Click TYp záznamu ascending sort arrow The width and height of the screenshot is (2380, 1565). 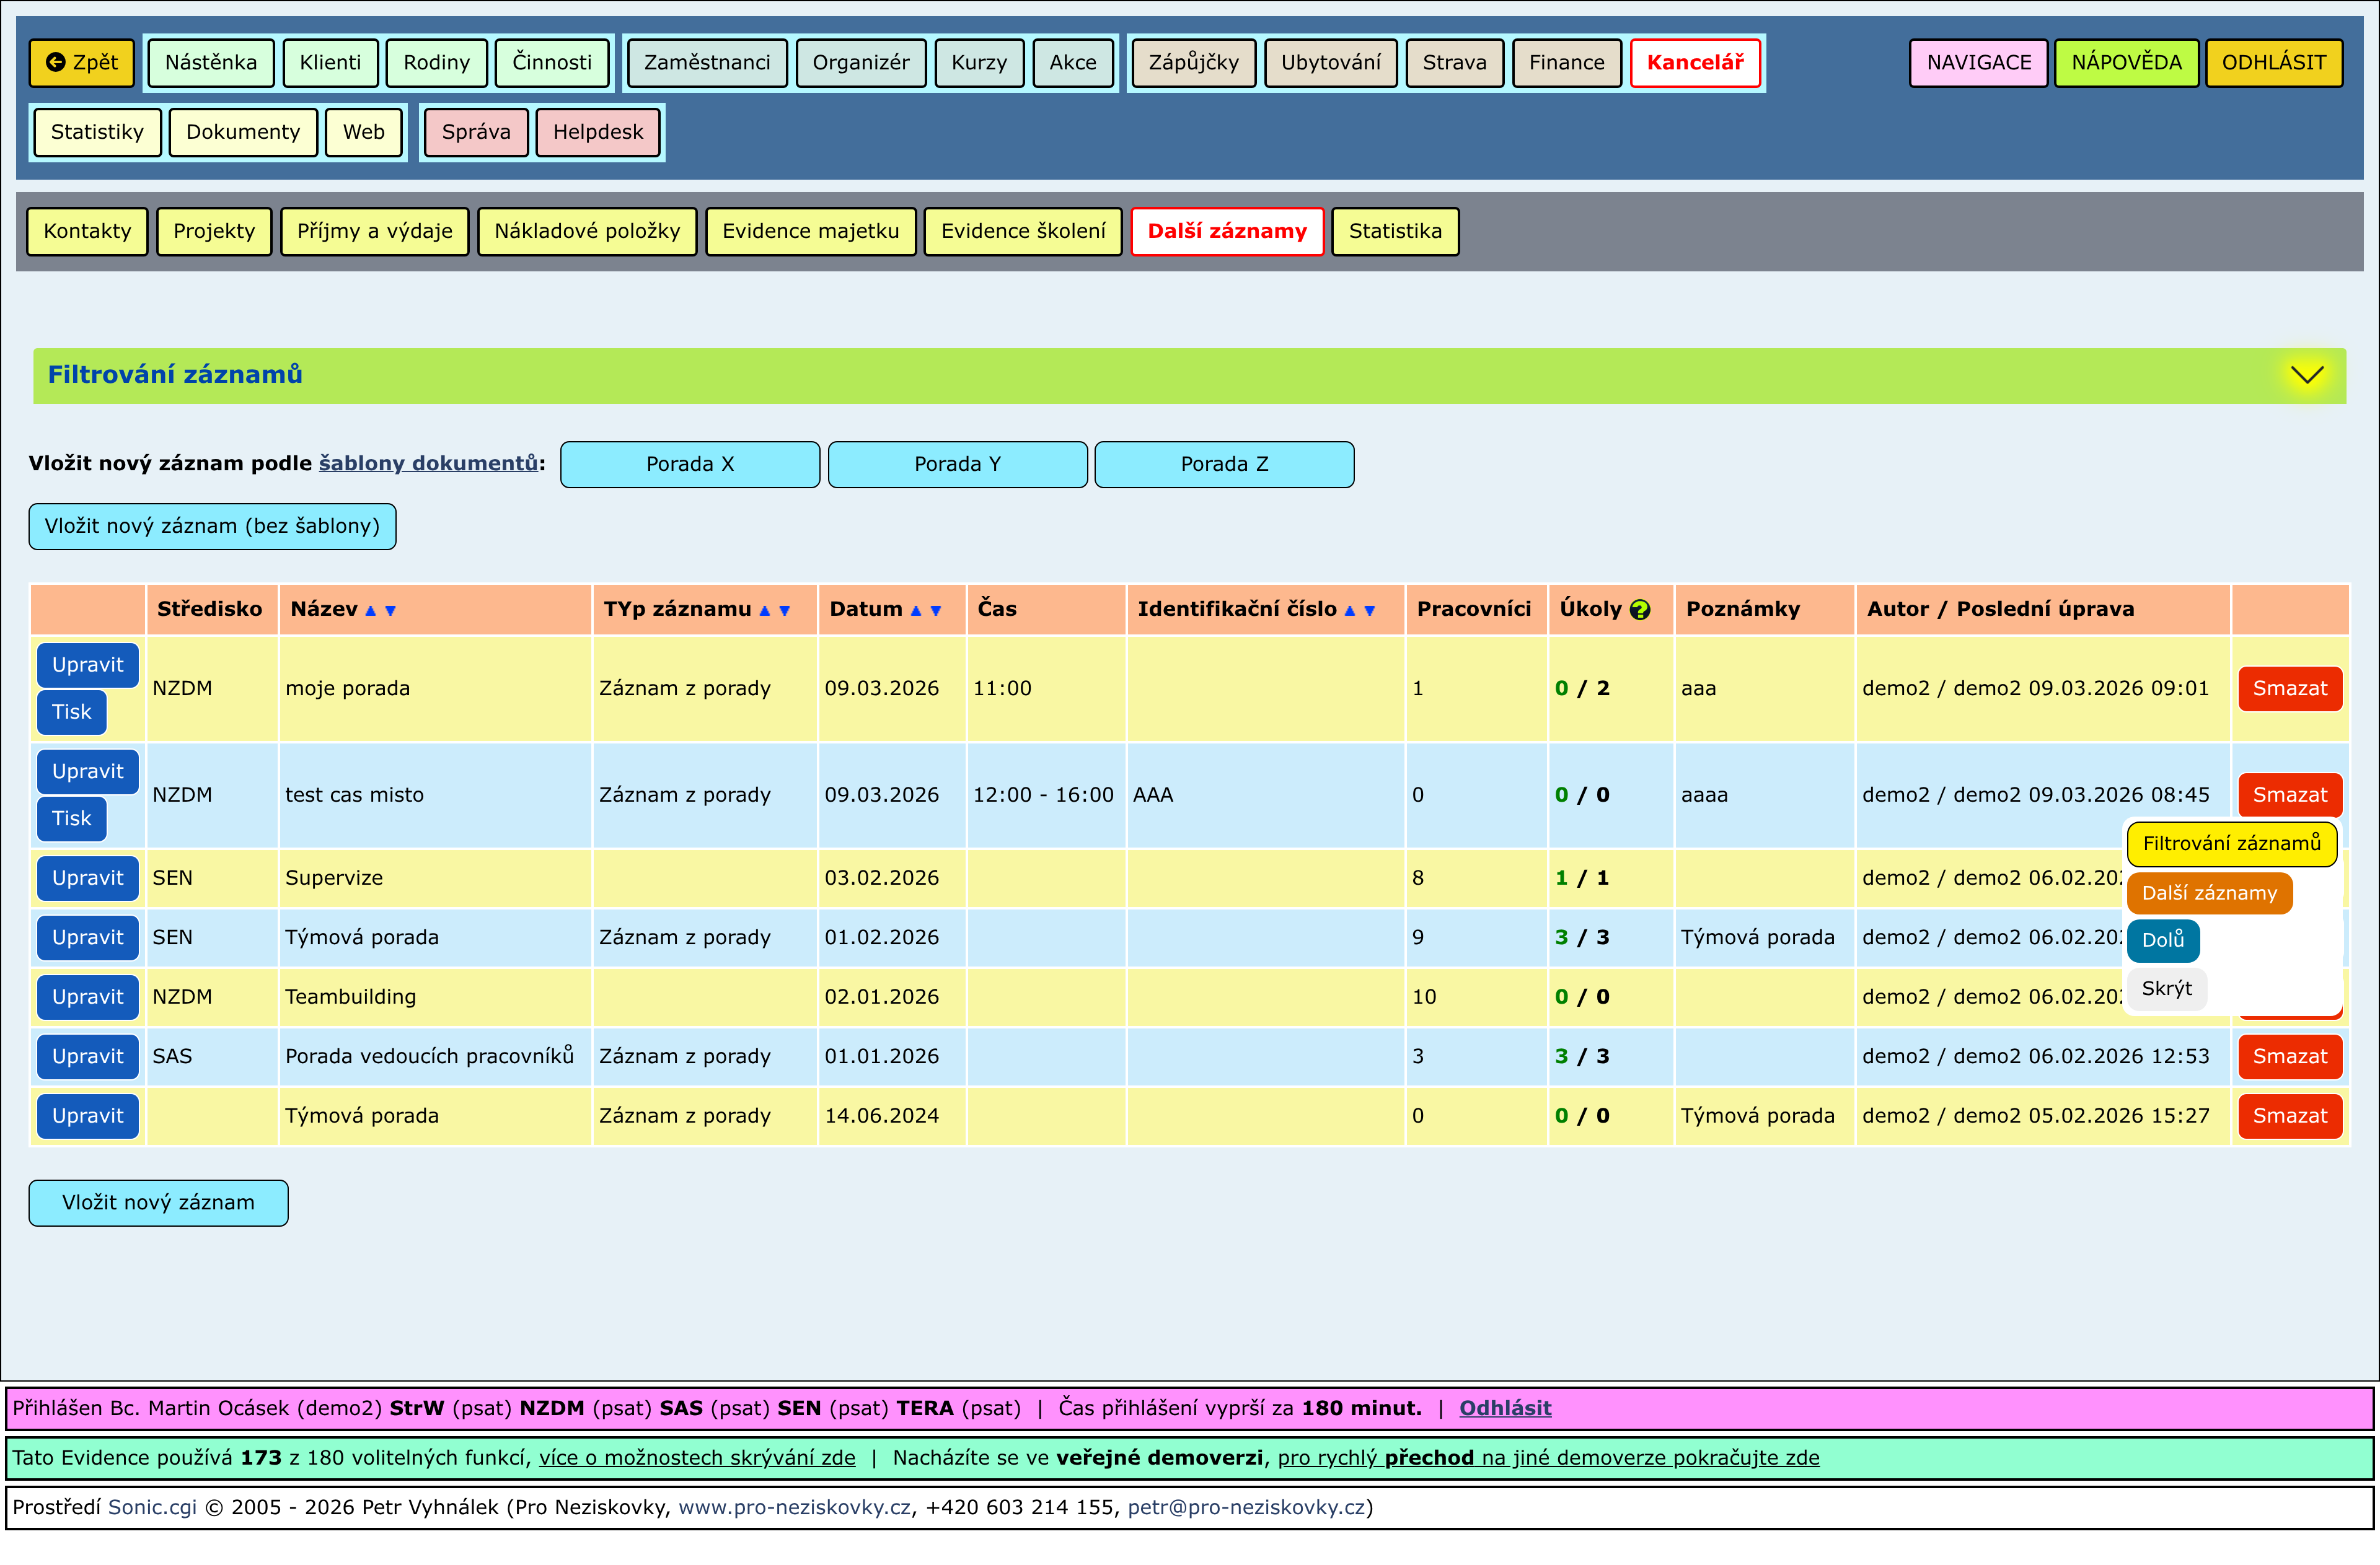click(x=764, y=611)
